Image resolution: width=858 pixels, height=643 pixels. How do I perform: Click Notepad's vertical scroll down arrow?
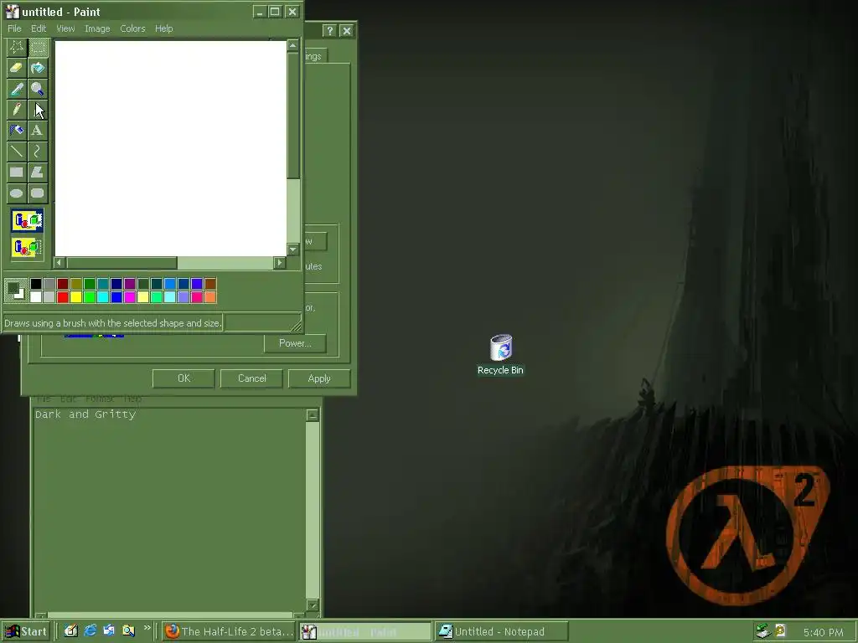(x=312, y=605)
